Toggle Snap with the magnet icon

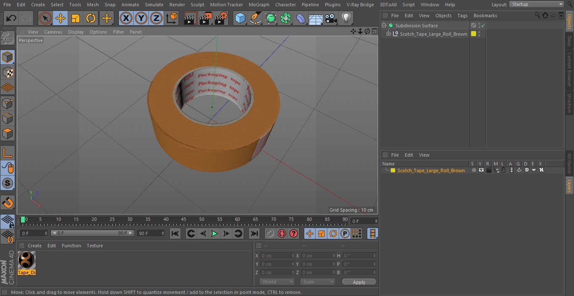tap(8, 202)
